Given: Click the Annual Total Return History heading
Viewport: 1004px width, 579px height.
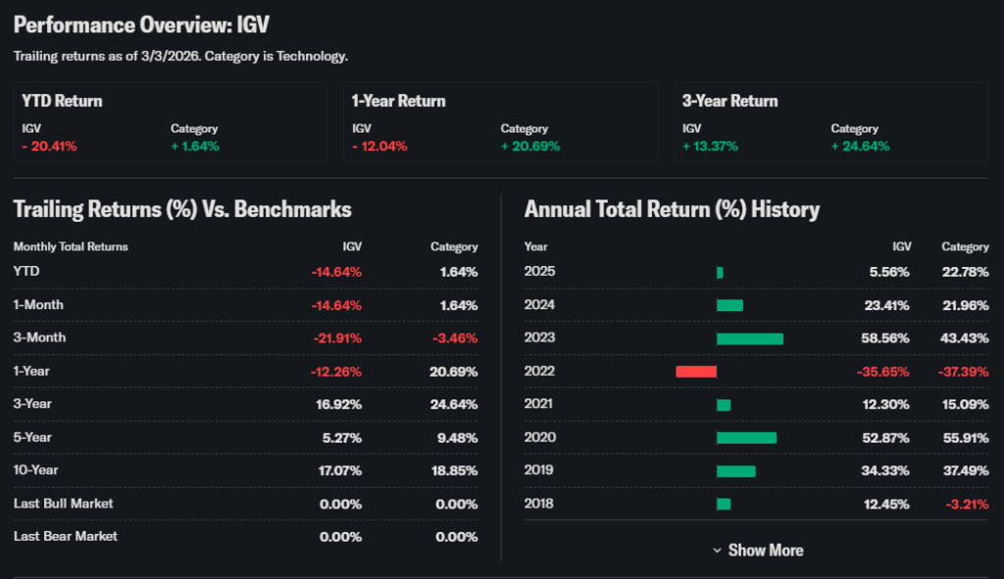Looking at the screenshot, I should tap(672, 209).
